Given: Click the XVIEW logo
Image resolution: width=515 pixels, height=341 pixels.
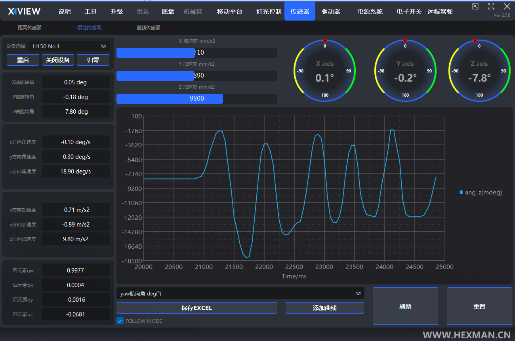Looking at the screenshot, I should pos(24,11).
